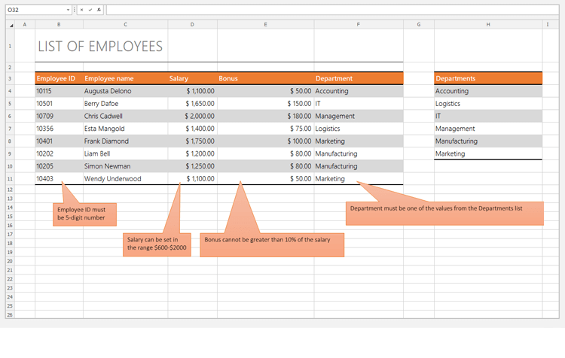Viewport: 565px width, 358px height.
Task: Click the LIST OF EMPLOYEES title cell
Action: (100, 47)
